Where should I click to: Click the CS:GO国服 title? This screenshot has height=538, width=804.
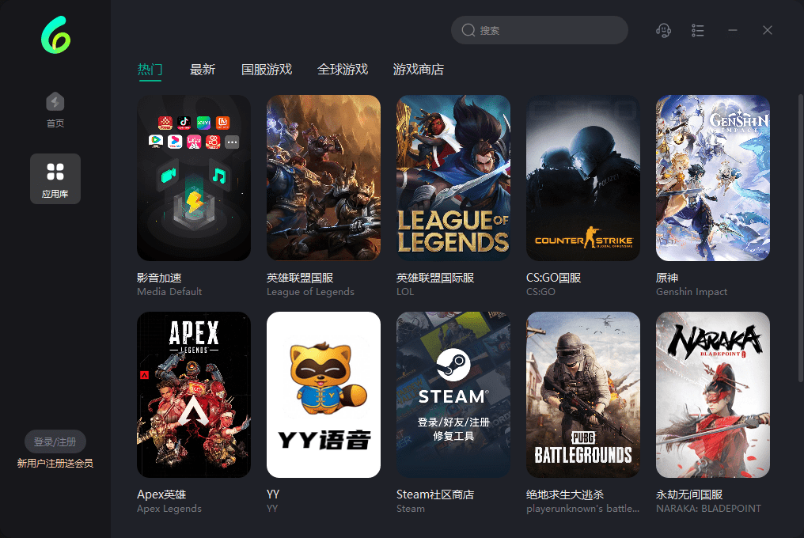pos(553,278)
